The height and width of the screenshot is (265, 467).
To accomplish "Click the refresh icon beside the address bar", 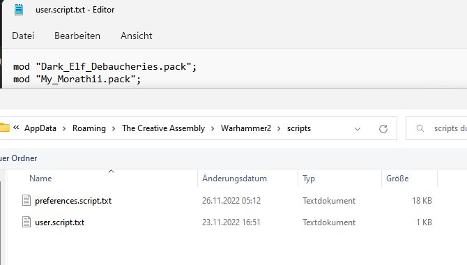I will point(383,129).
